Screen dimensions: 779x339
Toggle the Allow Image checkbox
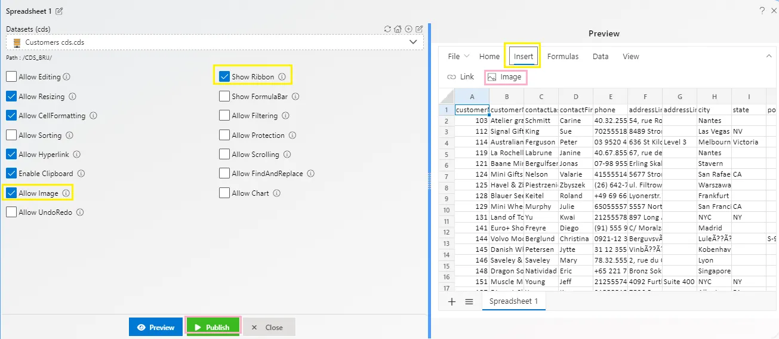pyautogui.click(x=11, y=193)
